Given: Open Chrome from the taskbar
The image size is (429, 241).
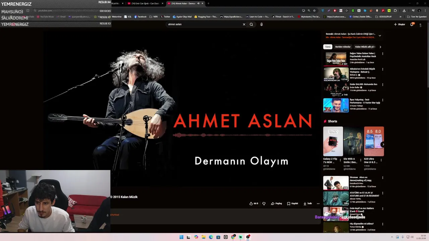Looking at the screenshot, I should coord(233,237).
